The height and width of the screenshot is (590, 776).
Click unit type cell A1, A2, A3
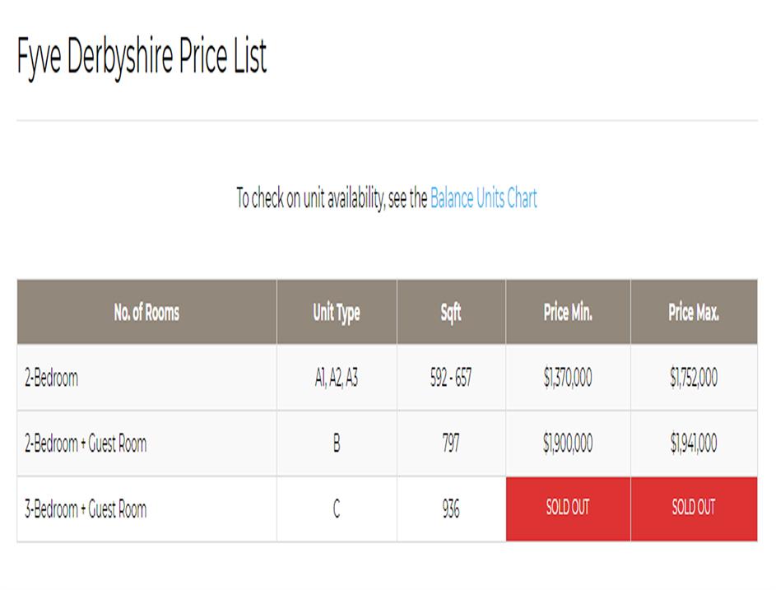pyautogui.click(x=336, y=378)
